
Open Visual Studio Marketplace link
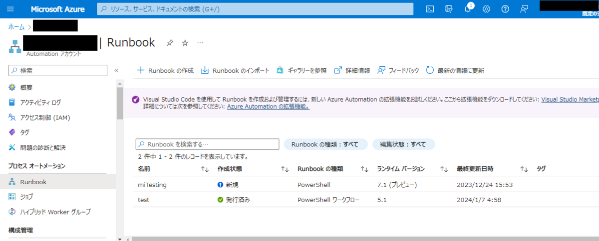[x=570, y=100]
